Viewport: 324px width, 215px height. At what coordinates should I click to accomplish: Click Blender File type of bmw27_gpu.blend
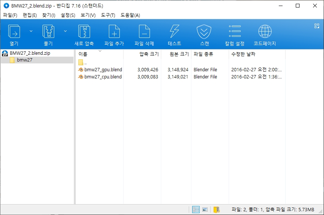click(x=205, y=70)
